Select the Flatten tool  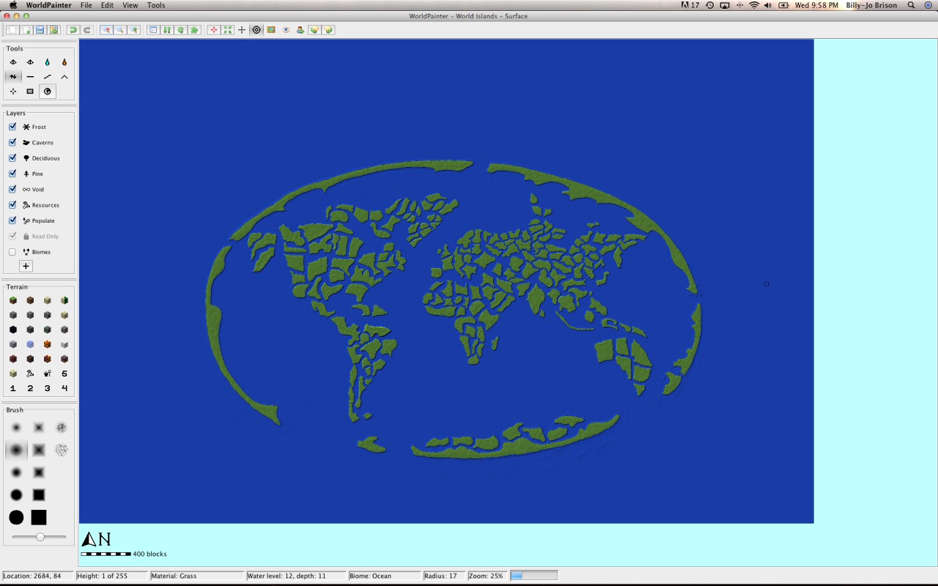[30, 77]
